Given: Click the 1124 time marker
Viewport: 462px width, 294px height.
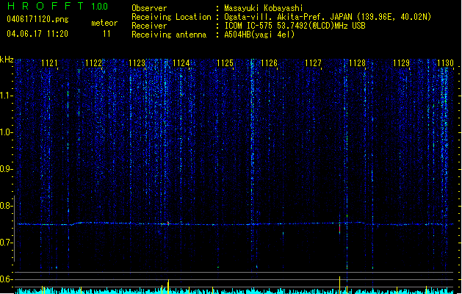Looking at the screenshot, I should coord(181,63).
